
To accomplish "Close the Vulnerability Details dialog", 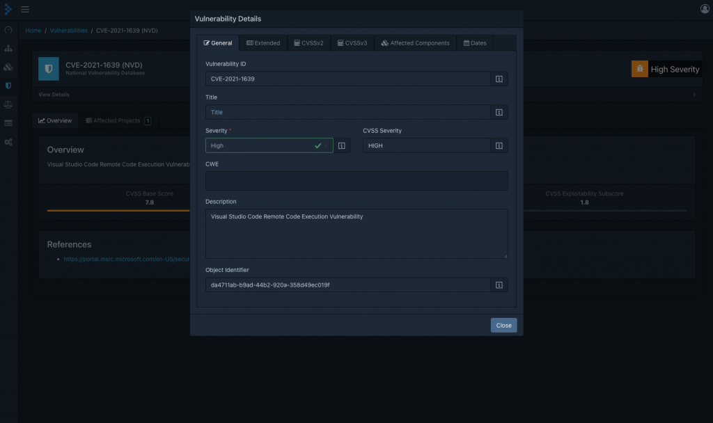I will [x=503, y=326].
